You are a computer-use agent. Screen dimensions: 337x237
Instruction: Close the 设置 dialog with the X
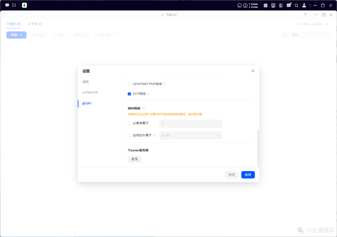tap(253, 71)
